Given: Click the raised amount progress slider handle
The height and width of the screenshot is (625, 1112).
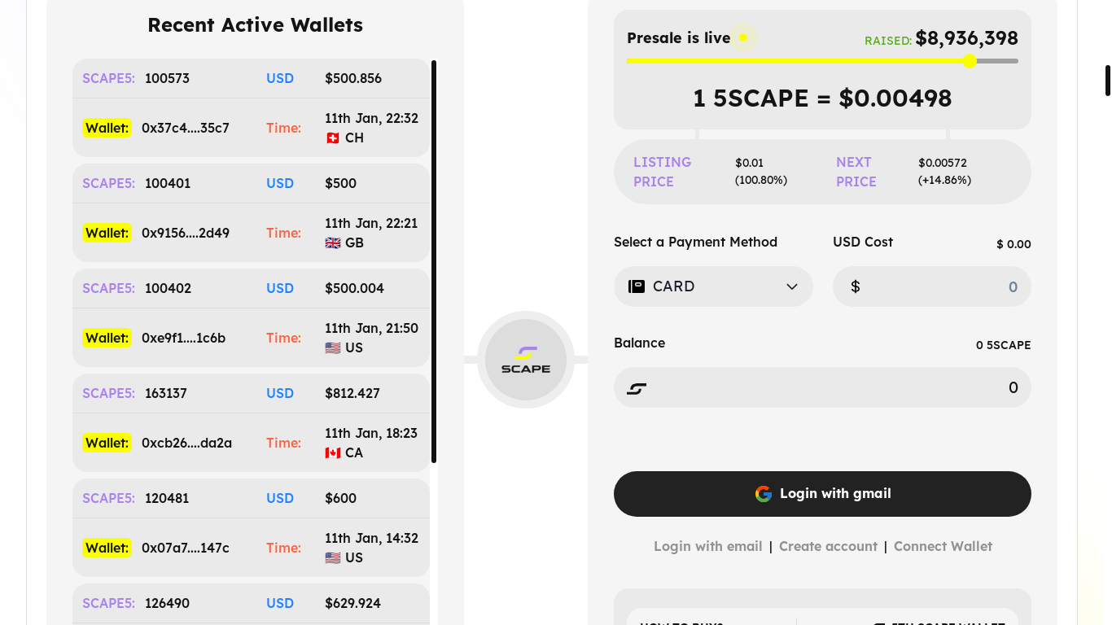Looking at the screenshot, I should pos(969,61).
